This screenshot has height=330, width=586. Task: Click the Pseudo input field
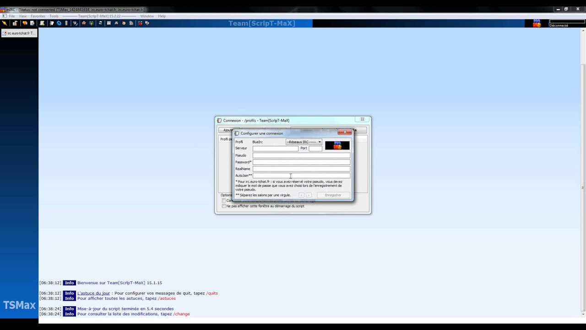click(301, 155)
